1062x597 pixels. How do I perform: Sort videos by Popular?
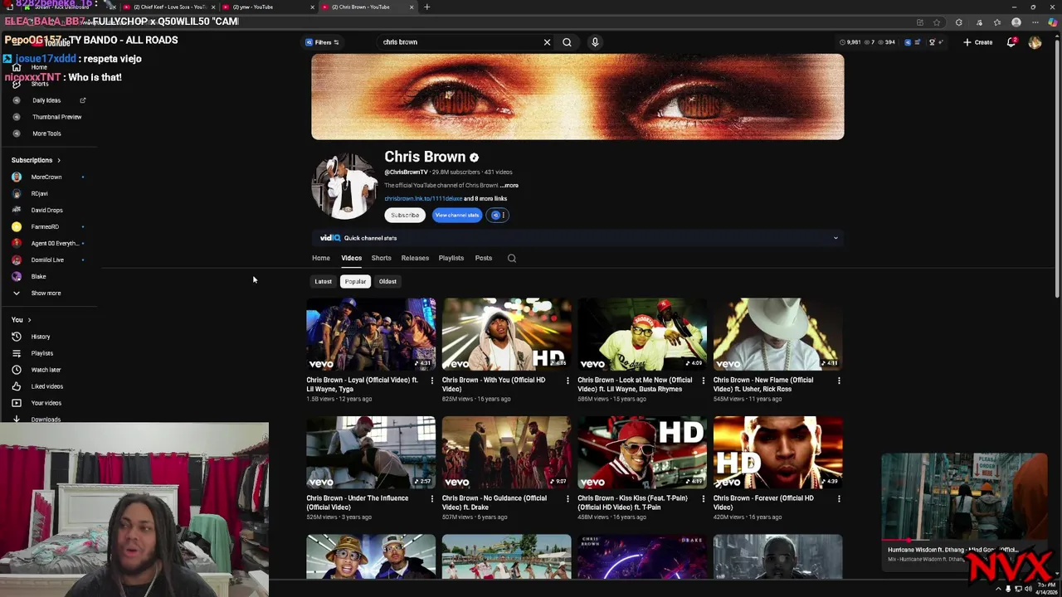[x=355, y=281]
